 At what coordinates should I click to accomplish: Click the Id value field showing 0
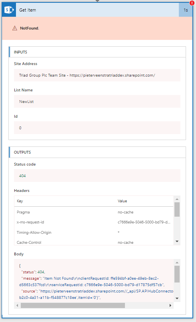click(x=97, y=128)
